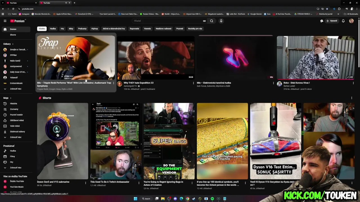Screen dimensions: 360x202
Task: Open Chrome three-dot menu
Action: click(357, 9)
